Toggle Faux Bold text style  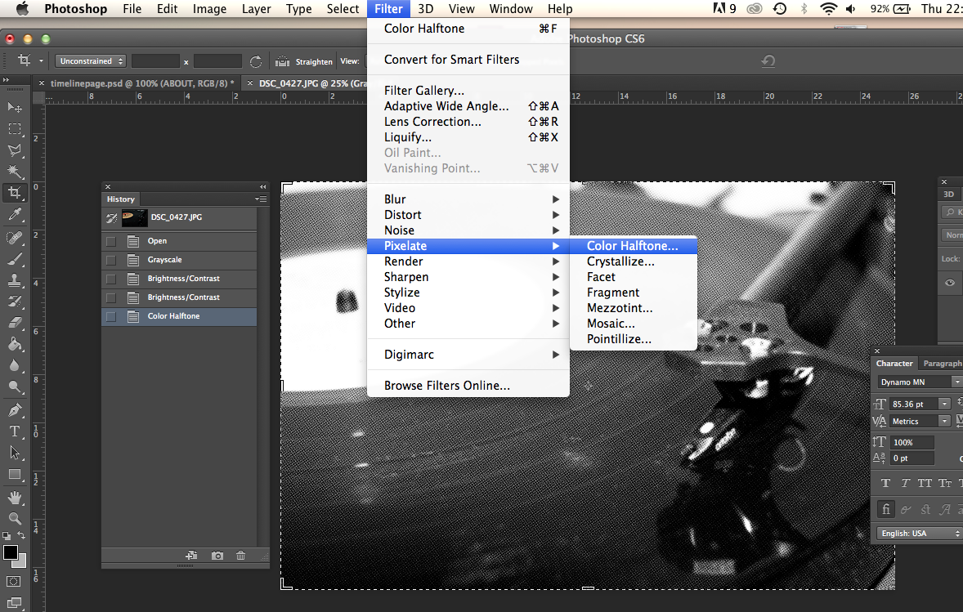tap(885, 483)
